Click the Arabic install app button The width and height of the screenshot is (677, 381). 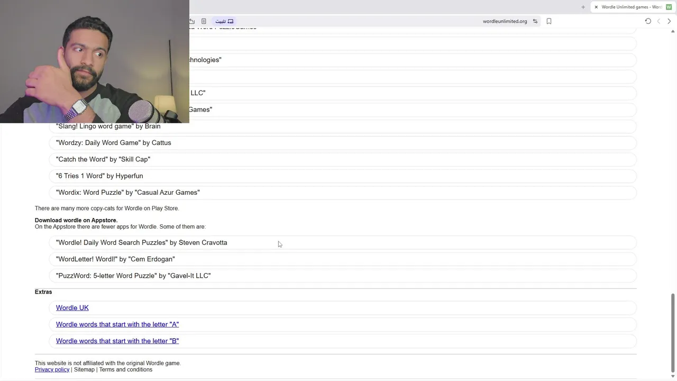point(224,21)
